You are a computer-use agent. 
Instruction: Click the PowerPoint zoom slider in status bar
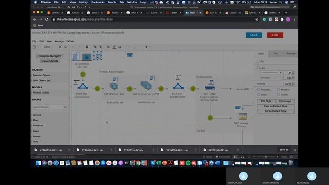266,157
